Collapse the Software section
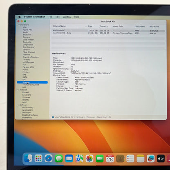 tap(18, 105)
